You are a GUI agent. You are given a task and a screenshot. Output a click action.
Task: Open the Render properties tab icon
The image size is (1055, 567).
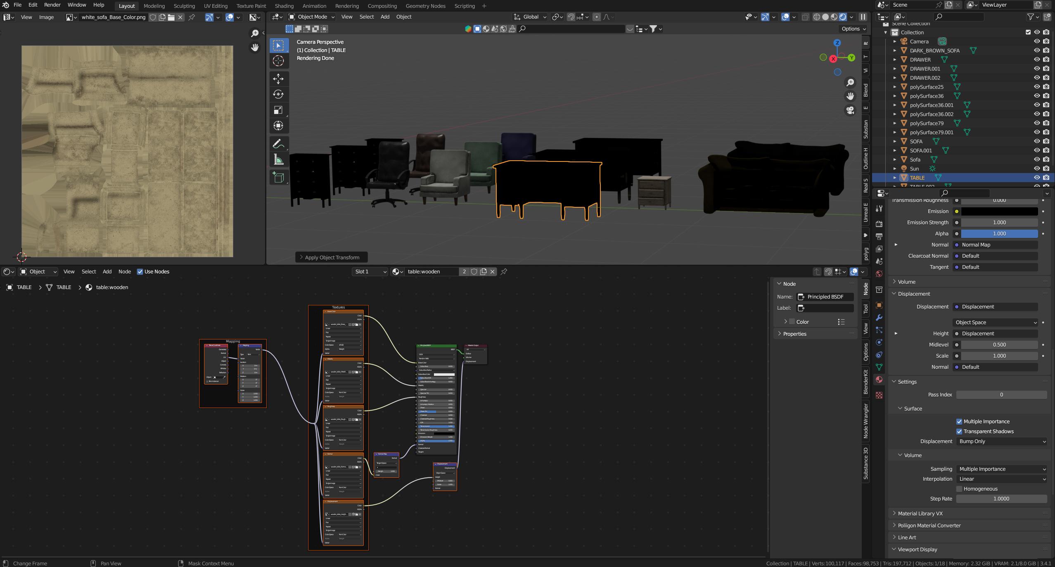[x=879, y=224]
